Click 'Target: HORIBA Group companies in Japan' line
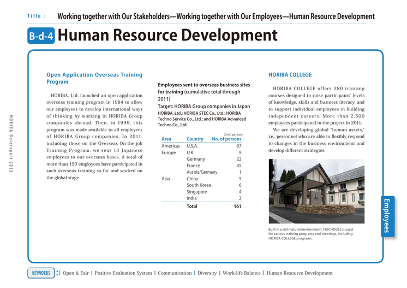This screenshot has width=407, height=288. [204, 107]
